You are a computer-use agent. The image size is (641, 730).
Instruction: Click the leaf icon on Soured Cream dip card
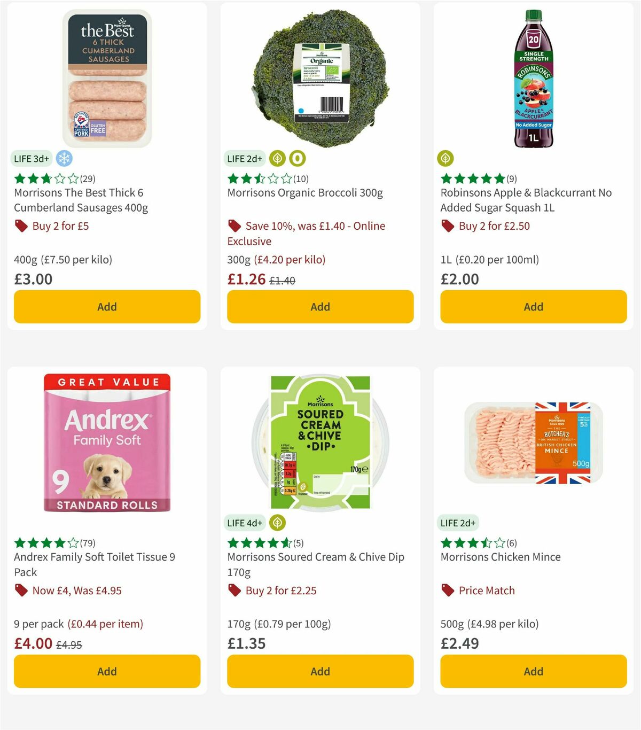click(277, 523)
